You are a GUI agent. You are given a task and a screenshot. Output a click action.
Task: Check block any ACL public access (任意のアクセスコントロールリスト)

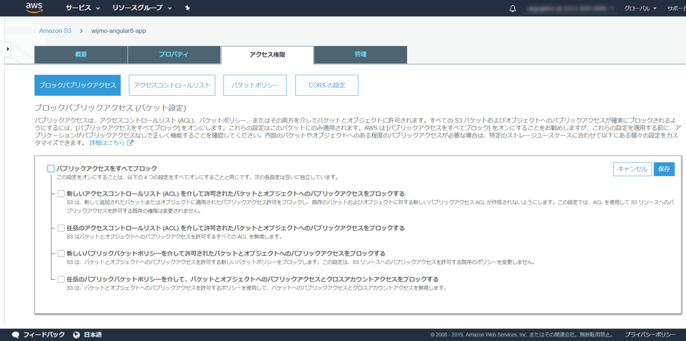(61, 228)
